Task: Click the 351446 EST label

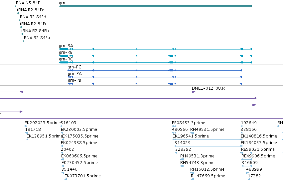Action: 69,169
